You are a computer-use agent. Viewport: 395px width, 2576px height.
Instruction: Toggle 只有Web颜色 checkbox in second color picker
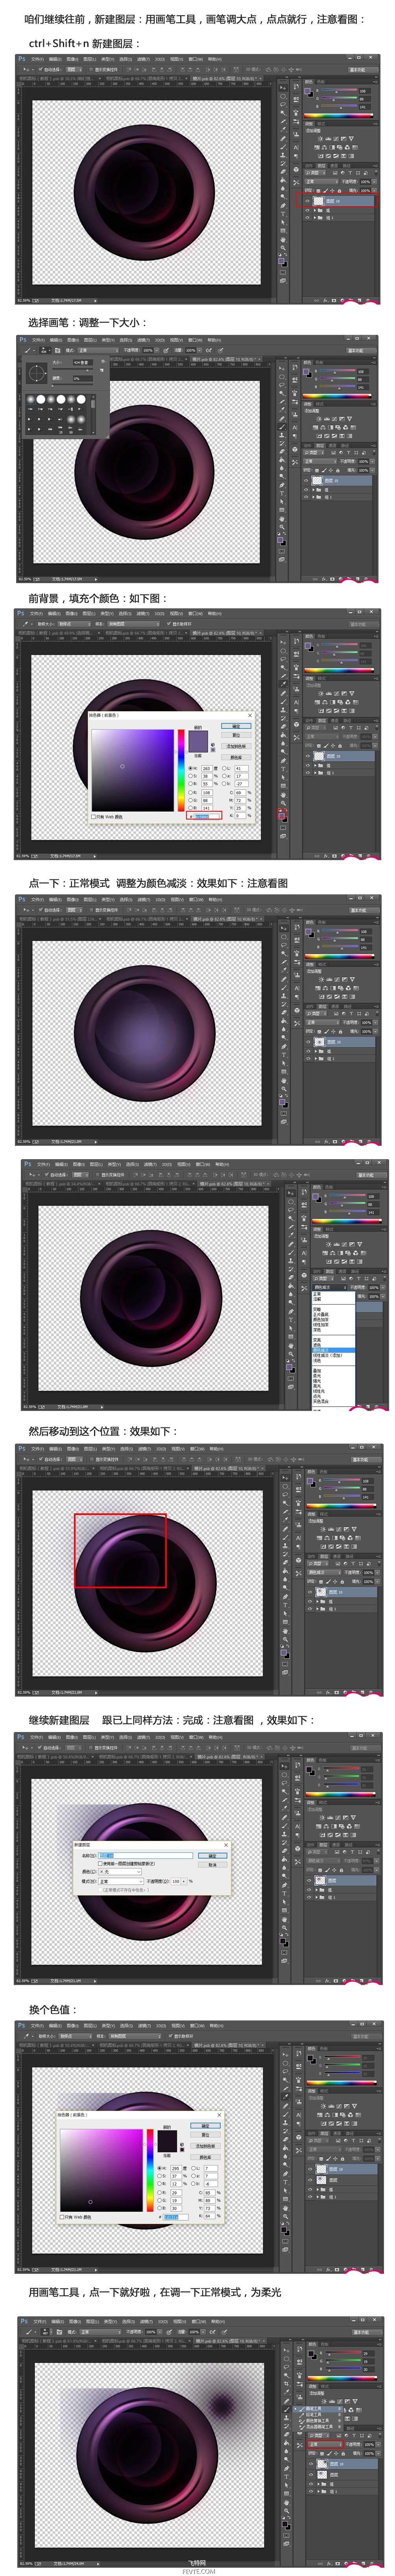click(x=62, y=2217)
